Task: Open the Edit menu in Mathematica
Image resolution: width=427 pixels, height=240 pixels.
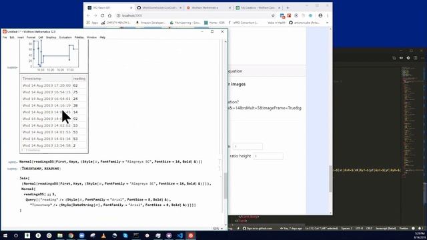Action: coord(12,37)
